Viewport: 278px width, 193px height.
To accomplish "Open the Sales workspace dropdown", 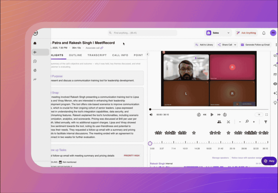I will point(218,33).
